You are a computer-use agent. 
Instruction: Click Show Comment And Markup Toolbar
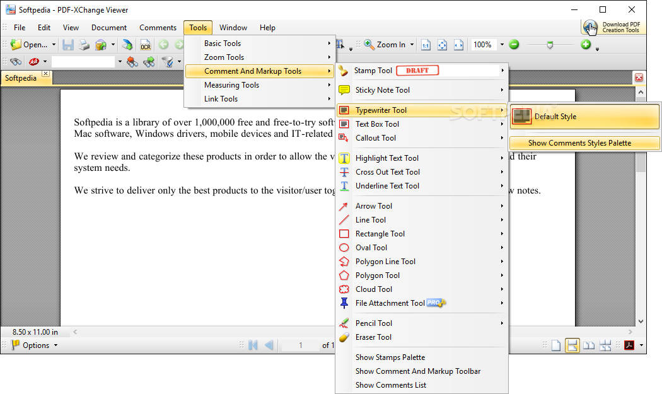click(421, 371)
